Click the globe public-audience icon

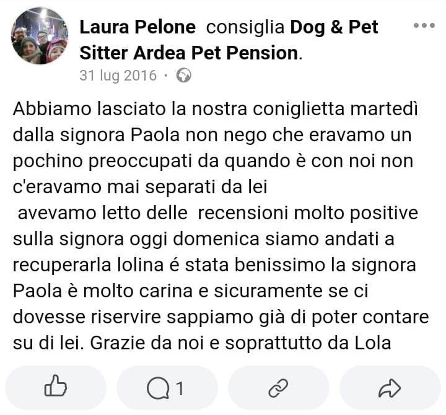pos(183,76)
